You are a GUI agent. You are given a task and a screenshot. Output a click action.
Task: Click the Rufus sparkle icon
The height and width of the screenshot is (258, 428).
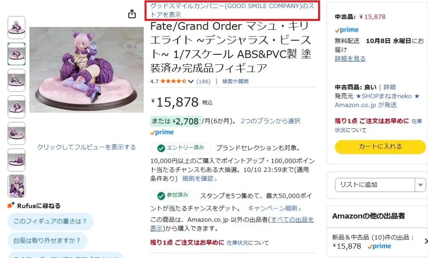pos(11,205)
